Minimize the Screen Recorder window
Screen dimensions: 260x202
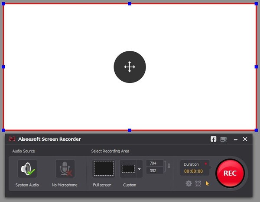click(236, 139)
